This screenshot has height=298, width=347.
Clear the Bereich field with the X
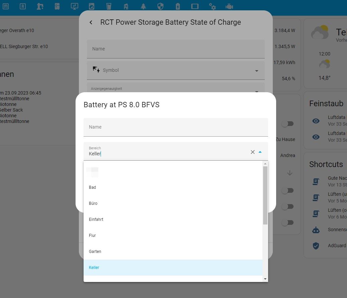tap(252, 152)
